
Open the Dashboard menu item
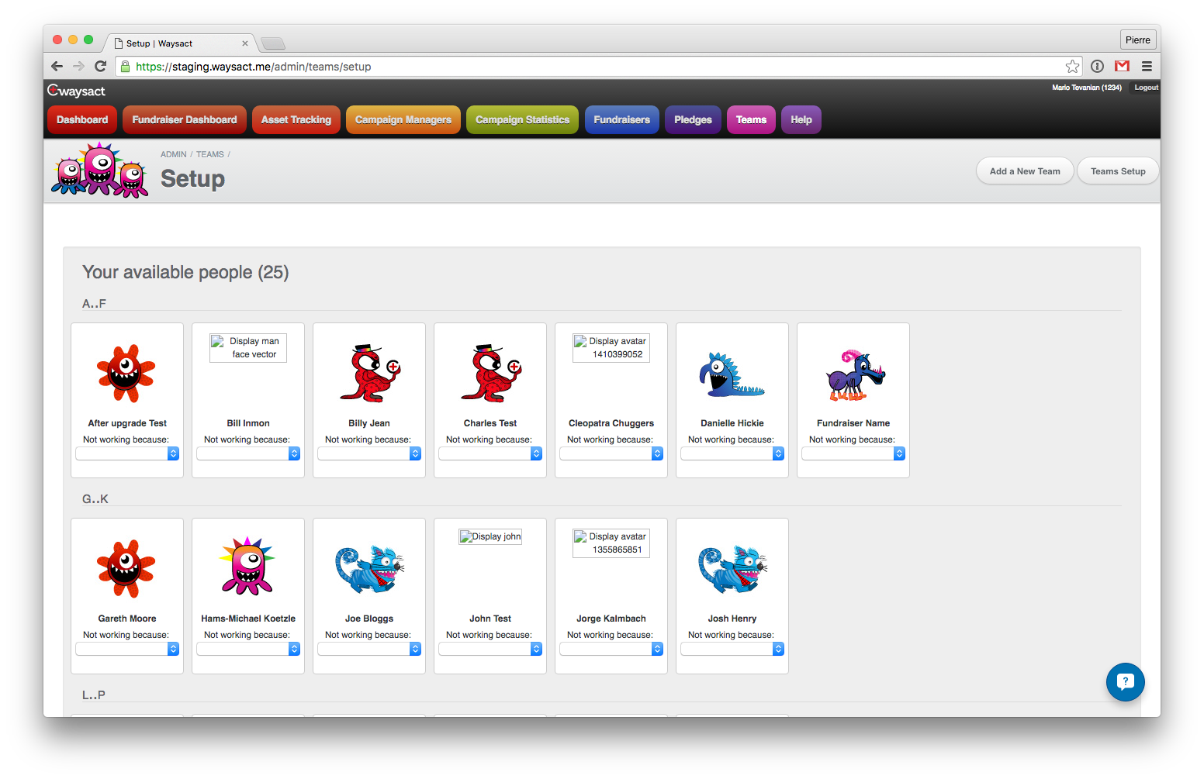pyautogui.click(x=82, y=119)
